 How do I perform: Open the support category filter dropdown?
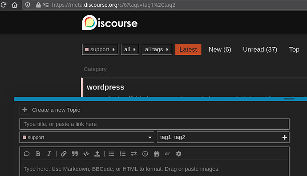coord(100,49)
